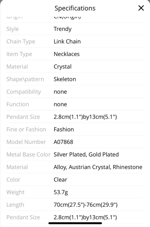
Task: Tap the Chain Type value Link Chain
Action: coord(67,42)
